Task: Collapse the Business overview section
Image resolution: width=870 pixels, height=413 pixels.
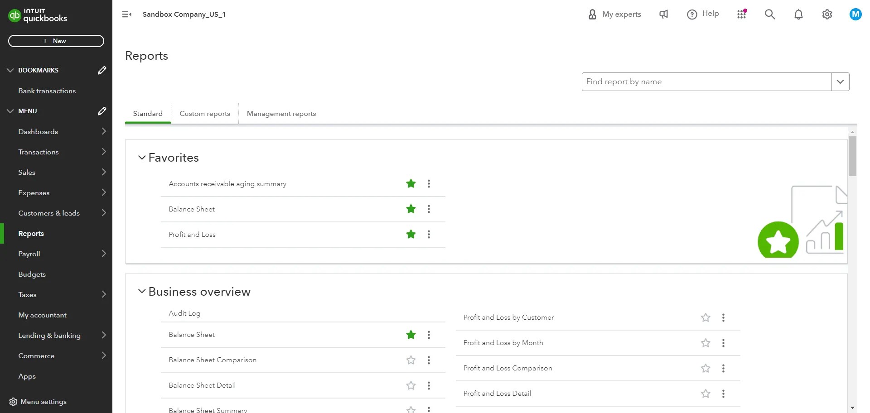Action: [142, 291]
